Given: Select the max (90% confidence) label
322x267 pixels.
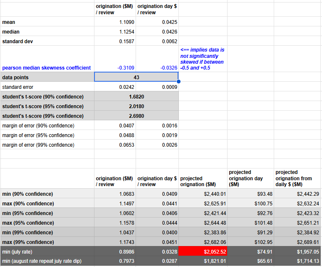Looking at the screenshot, I should (x=28, y=203).
